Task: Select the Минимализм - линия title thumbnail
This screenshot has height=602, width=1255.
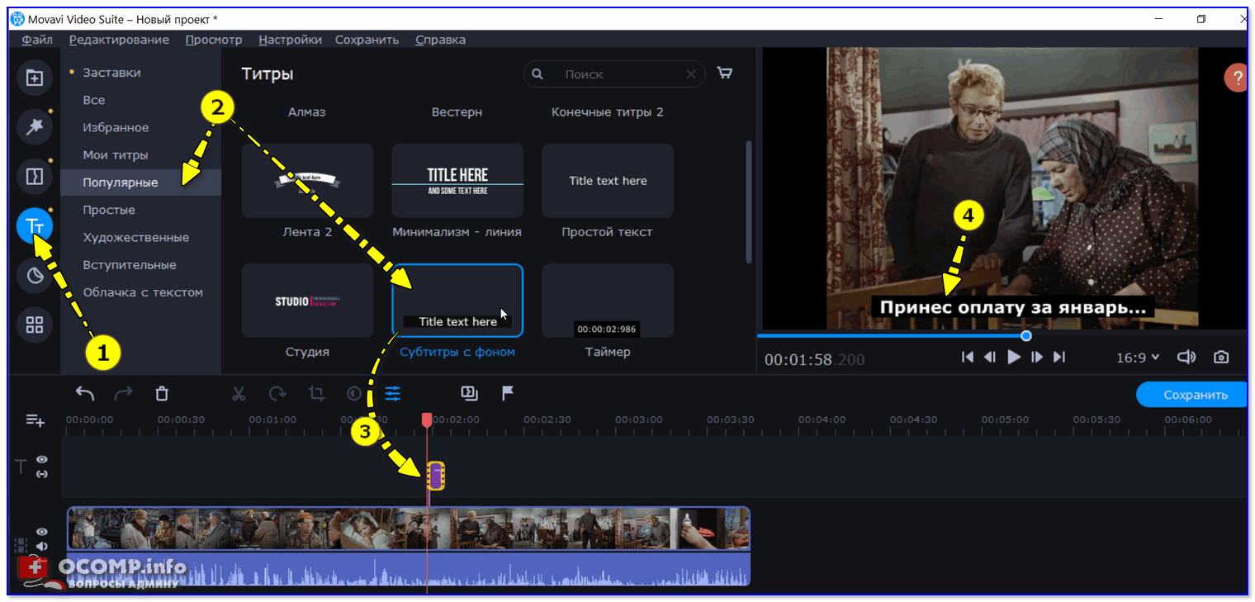Action: coord(457,181)
